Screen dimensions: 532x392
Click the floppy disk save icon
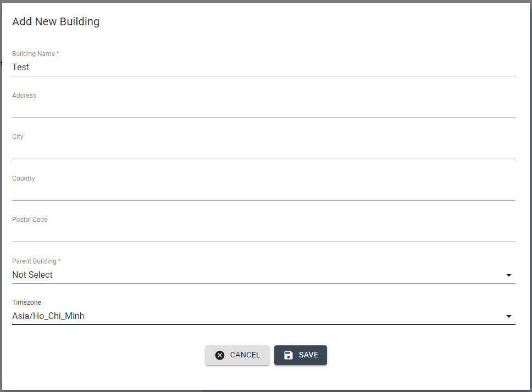point(289,355)
